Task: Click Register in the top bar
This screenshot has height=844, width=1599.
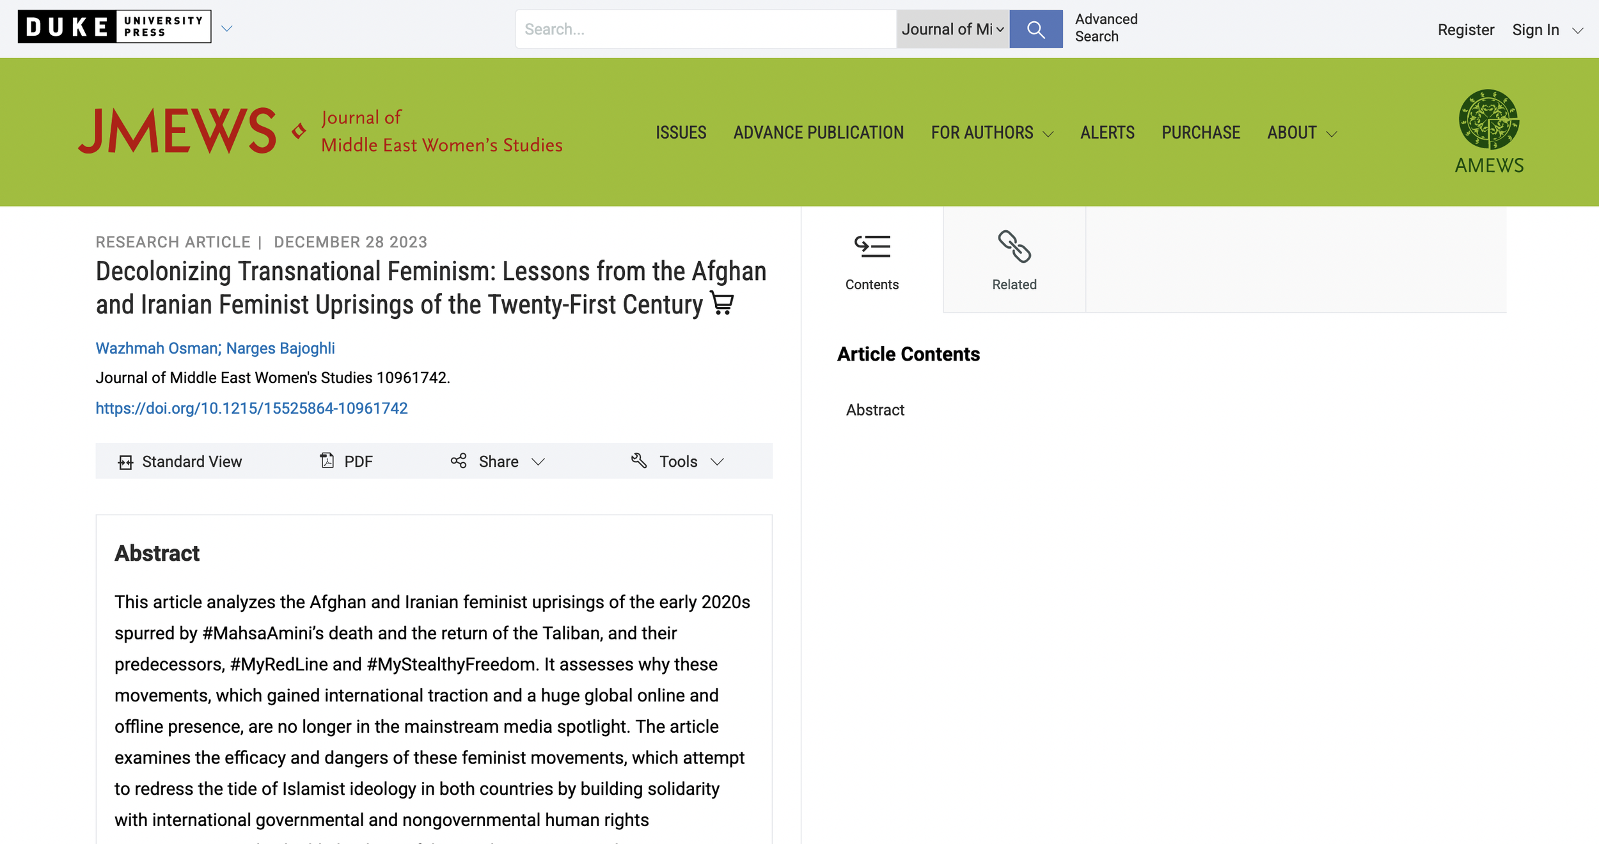Action: (1465, 30)
